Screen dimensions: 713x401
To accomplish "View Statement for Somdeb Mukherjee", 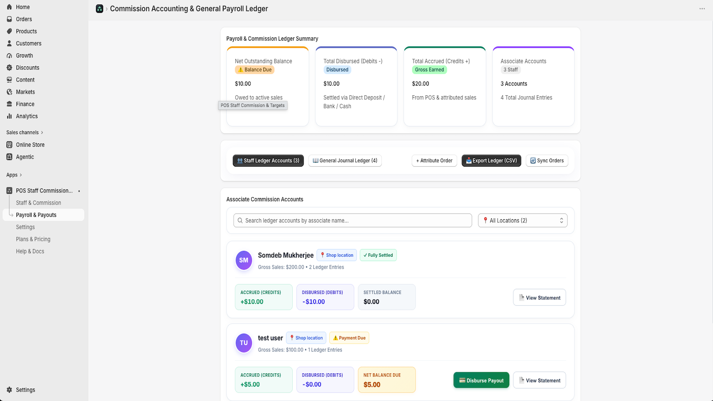I will 539,298.
